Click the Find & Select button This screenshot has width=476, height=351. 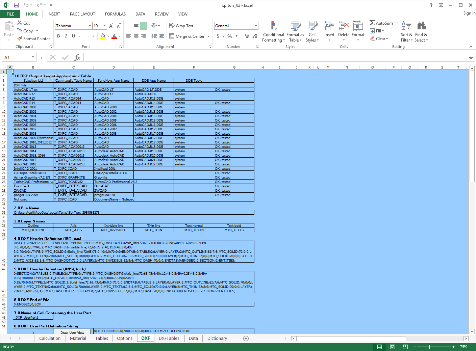(x=421, y=32)
